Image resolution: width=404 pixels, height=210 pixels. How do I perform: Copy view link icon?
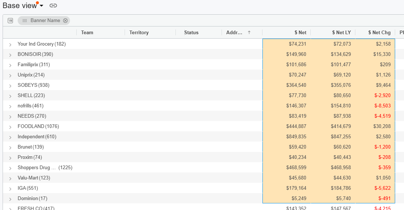(53, 6)
